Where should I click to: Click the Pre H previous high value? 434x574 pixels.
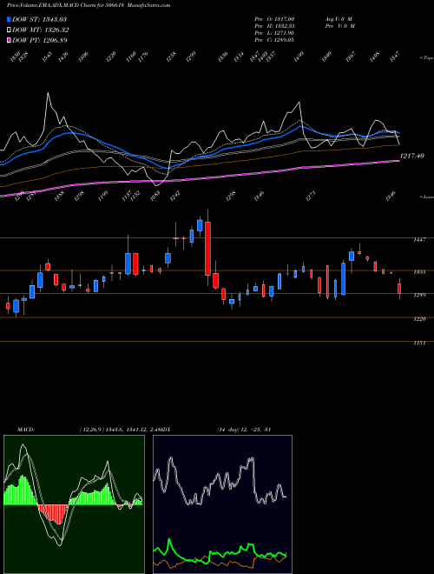coord(274,26)
